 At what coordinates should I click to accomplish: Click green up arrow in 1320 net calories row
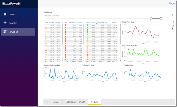click(65, 37)
